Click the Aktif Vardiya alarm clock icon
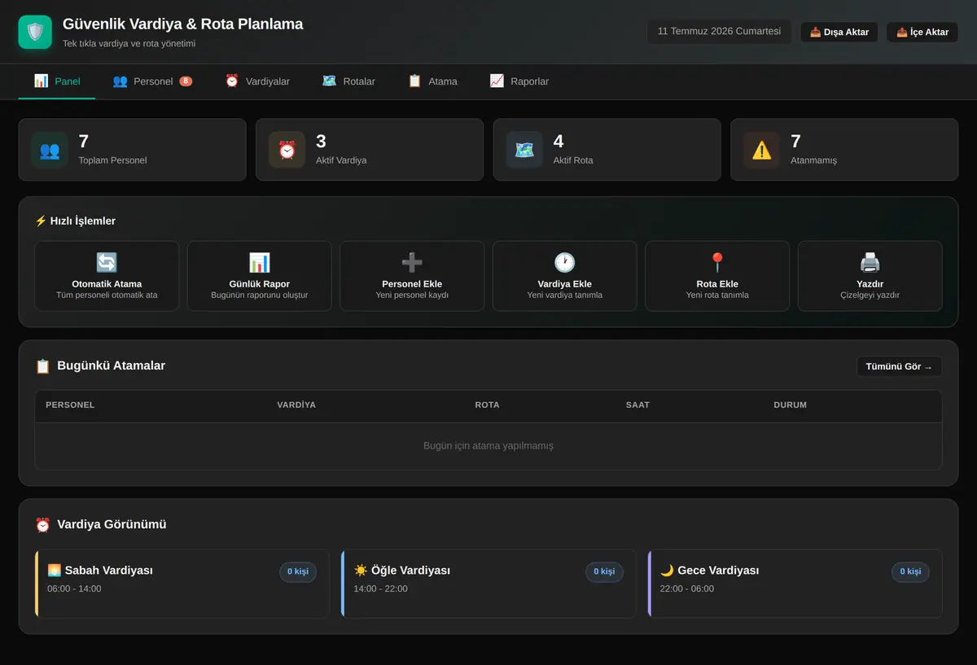977x665 pixels. pyautogui.click(x=287, y=150)
